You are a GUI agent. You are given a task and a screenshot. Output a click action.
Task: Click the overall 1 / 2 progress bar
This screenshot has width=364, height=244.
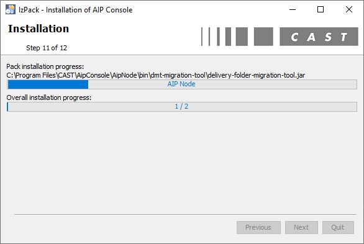(x=182, y=107)
